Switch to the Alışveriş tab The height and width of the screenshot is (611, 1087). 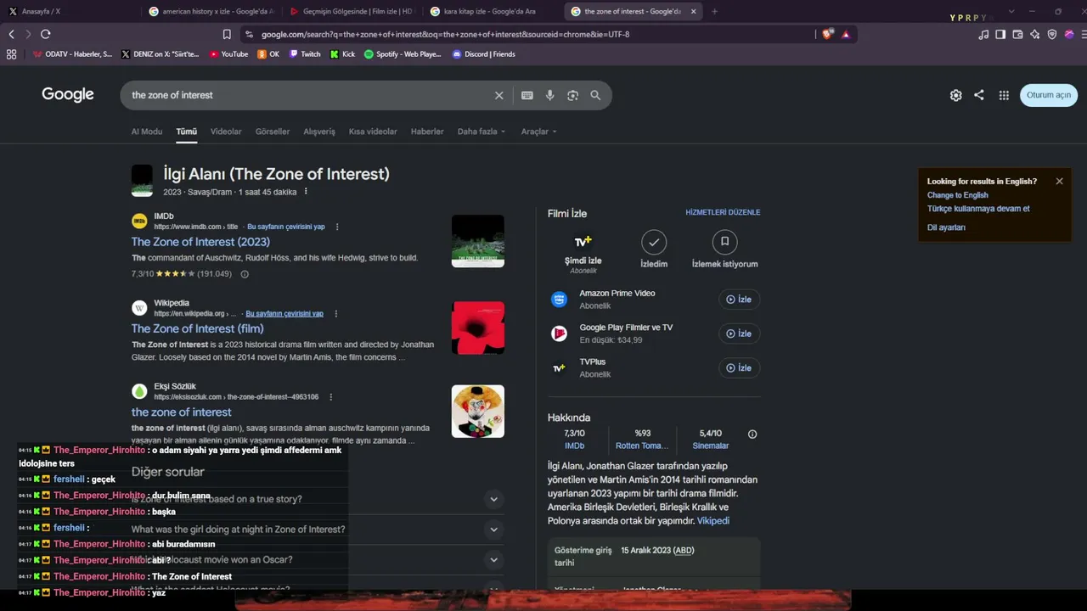[x=319, y=132]
